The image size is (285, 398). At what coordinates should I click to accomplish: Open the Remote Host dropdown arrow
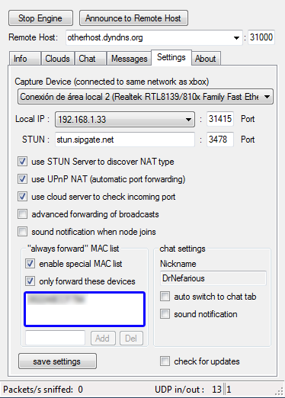[236, 38]
